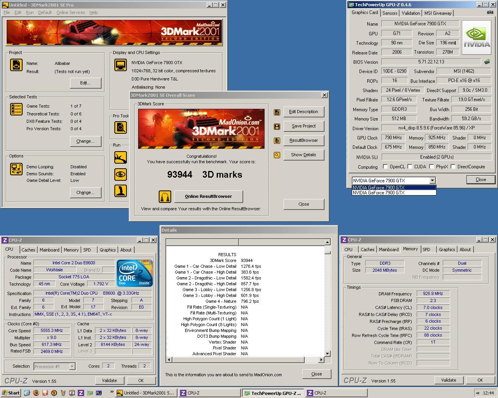Click the Project icon in 3DMark window

pyautogui.click(x=16, y=65)
